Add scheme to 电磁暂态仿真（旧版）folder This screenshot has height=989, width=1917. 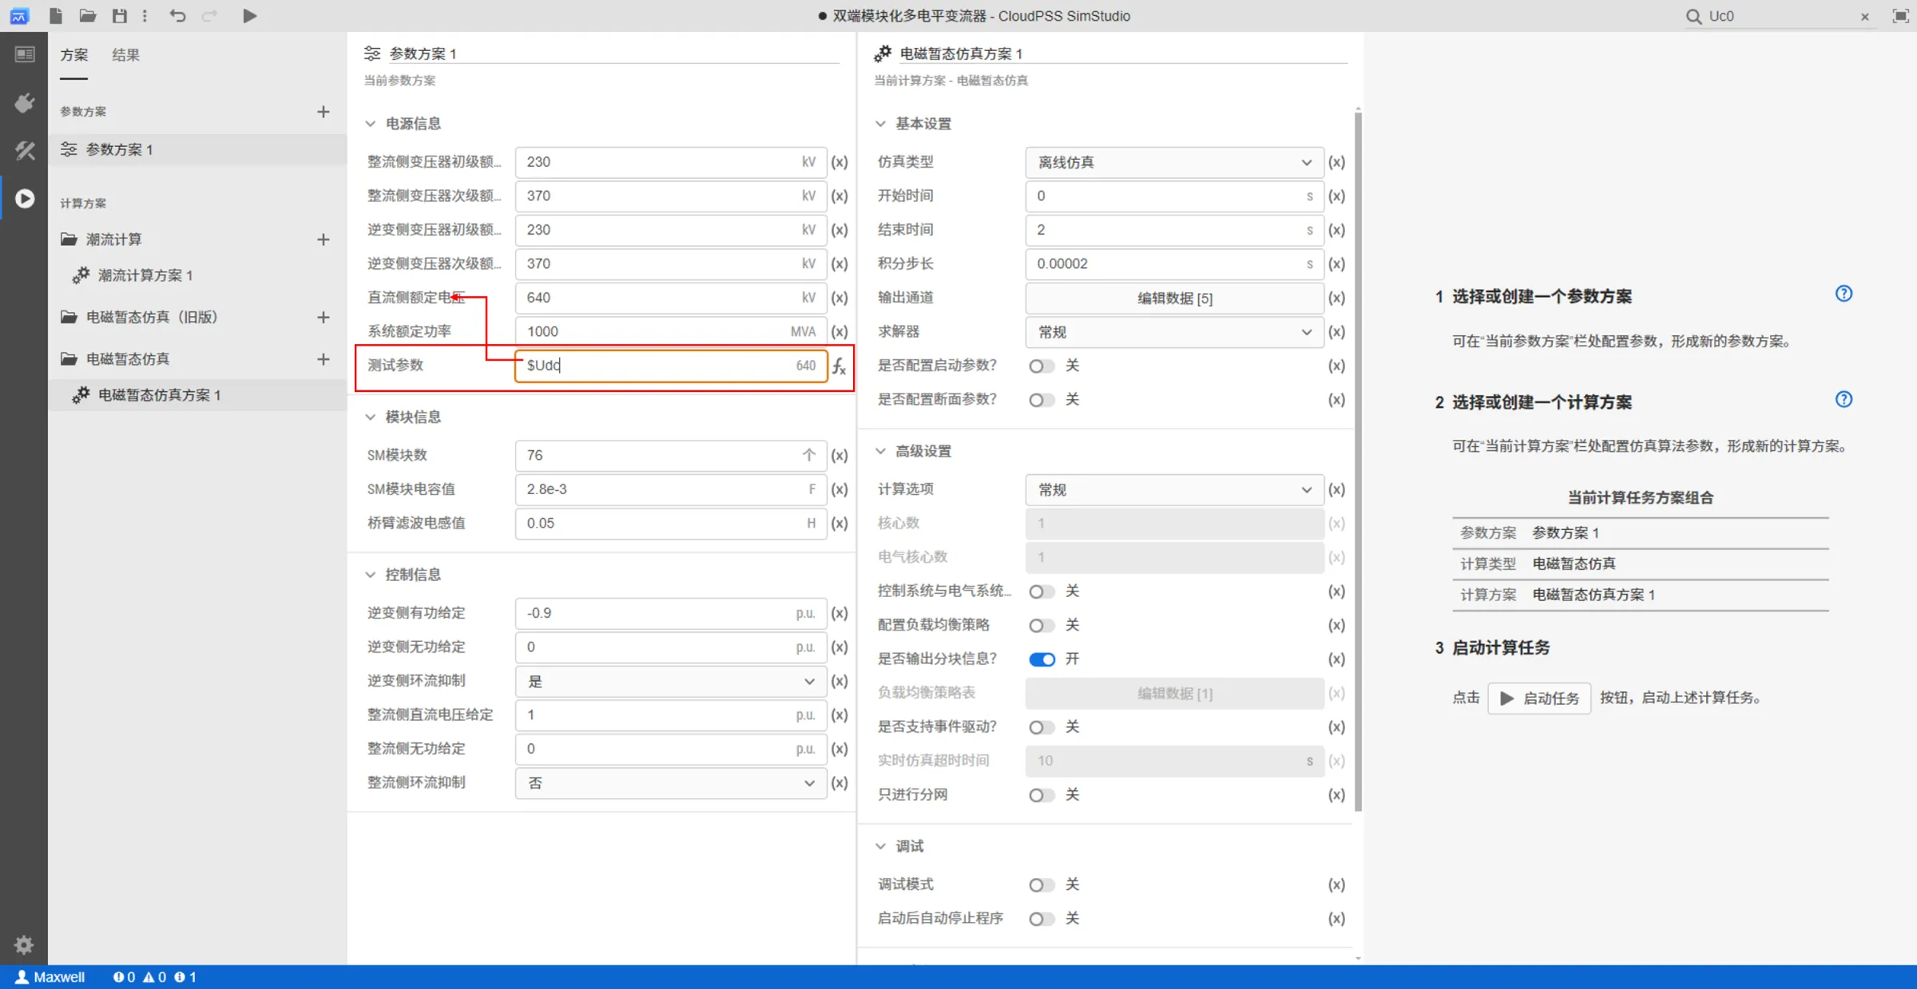323,317
